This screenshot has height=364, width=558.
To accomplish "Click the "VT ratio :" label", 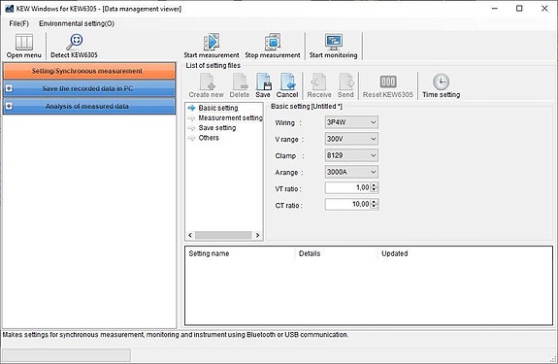I will 288,189.
